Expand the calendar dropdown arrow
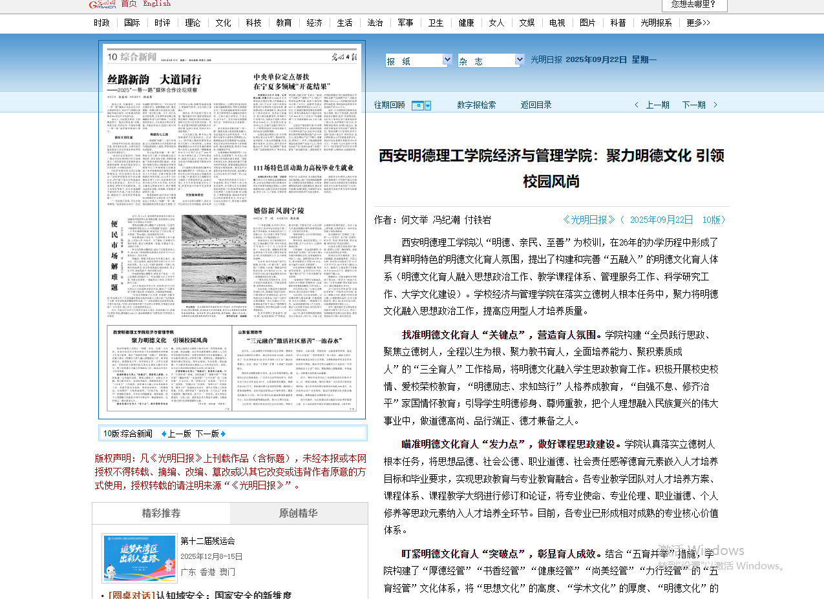 [x=428, y=105]
